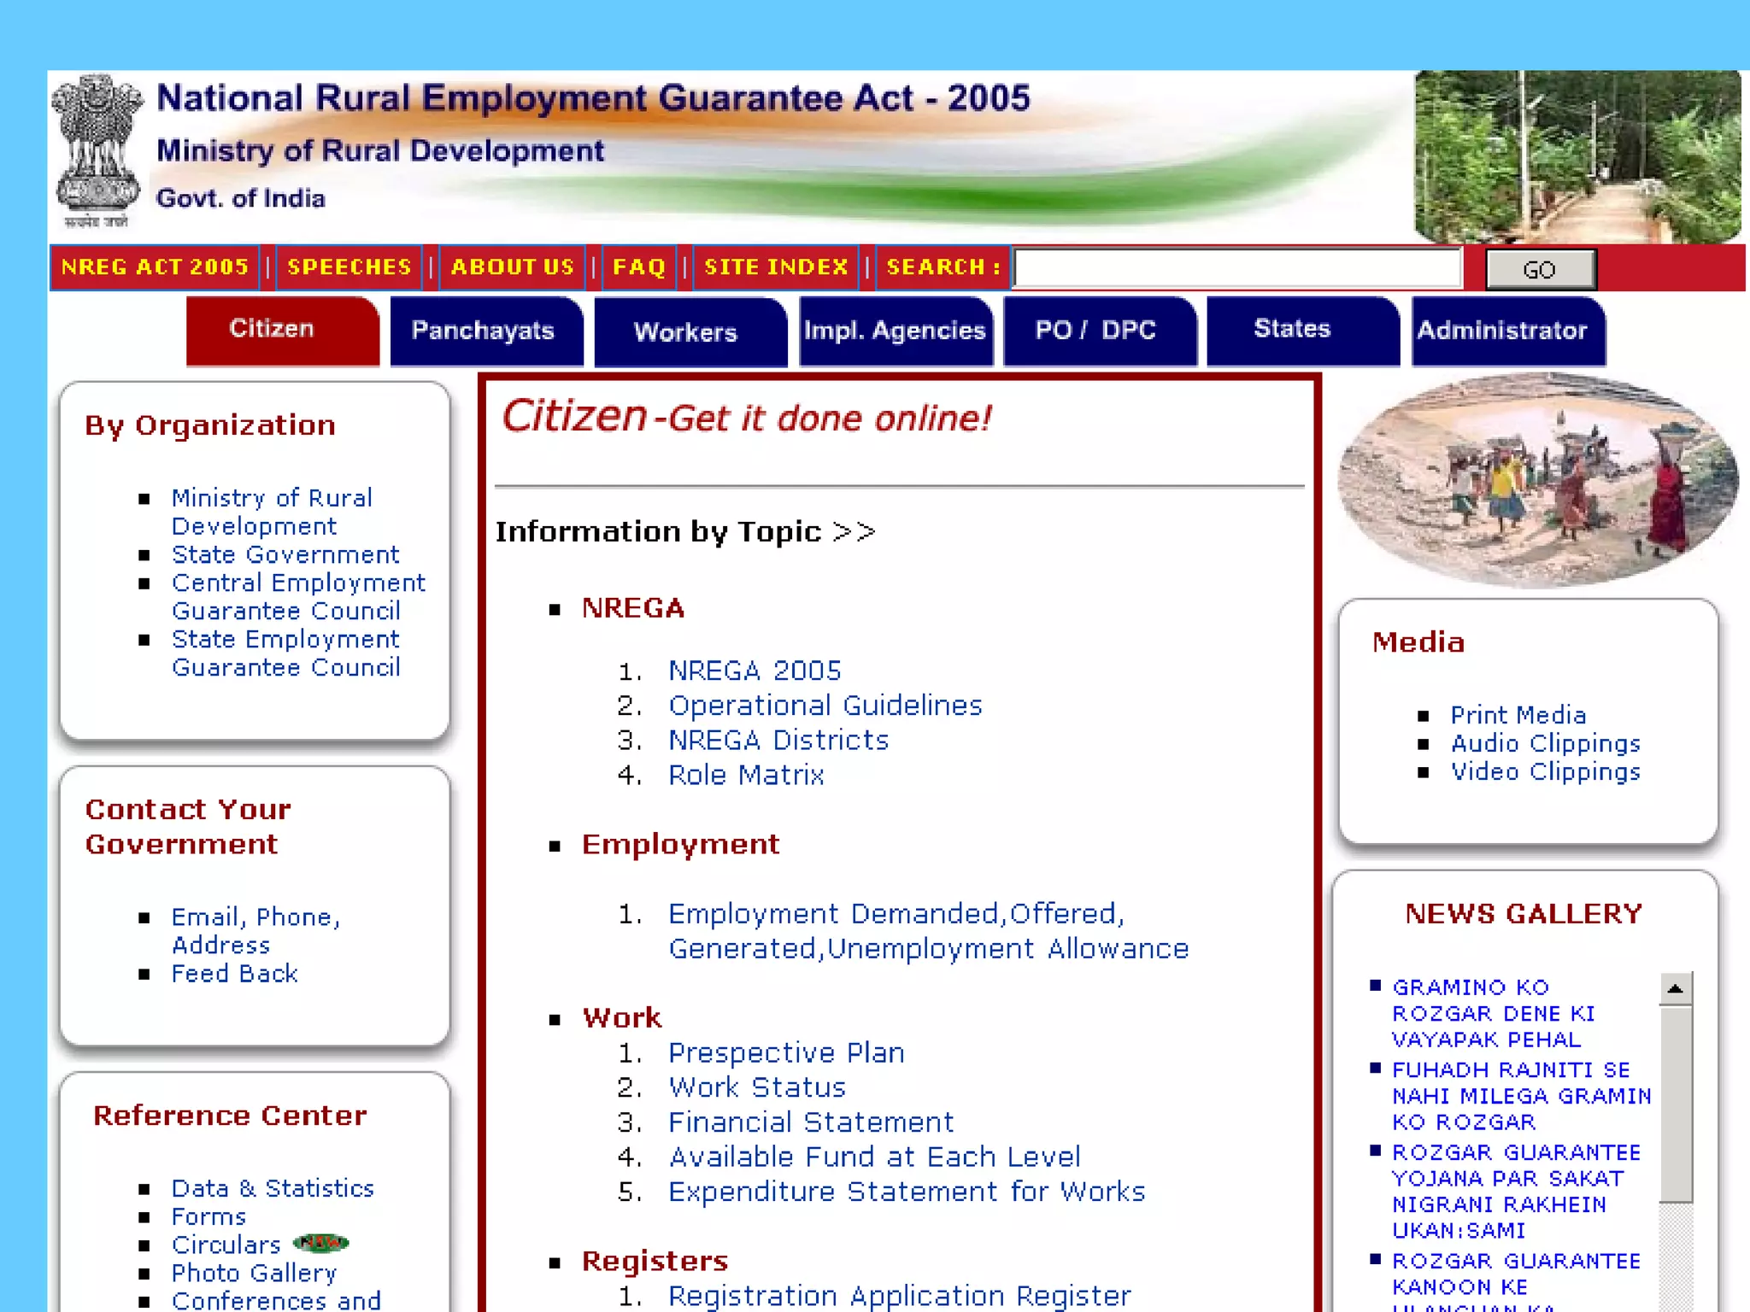Click the State Government link
Screen dimensions: 1750x1312
285,555
